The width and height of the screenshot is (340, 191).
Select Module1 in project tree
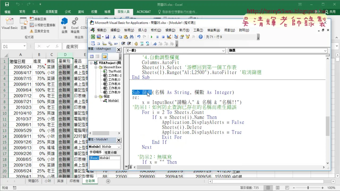[113, 101]
